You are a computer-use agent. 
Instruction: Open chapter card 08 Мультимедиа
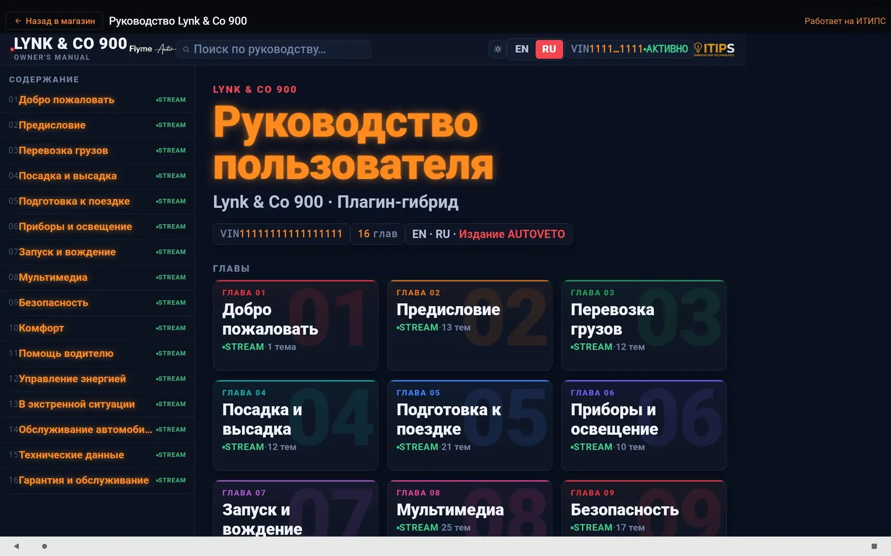pos(469,509)
